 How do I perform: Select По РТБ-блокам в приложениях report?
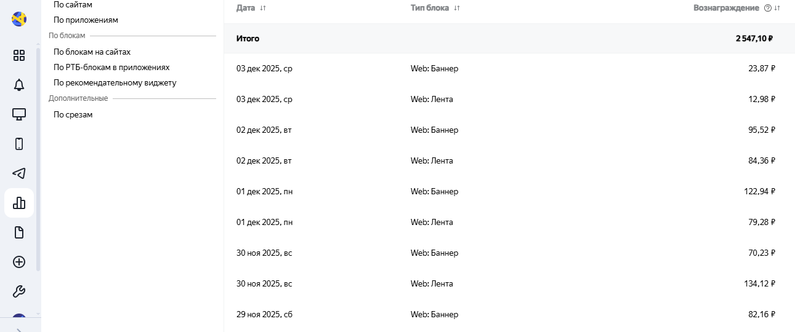(111, 67)
